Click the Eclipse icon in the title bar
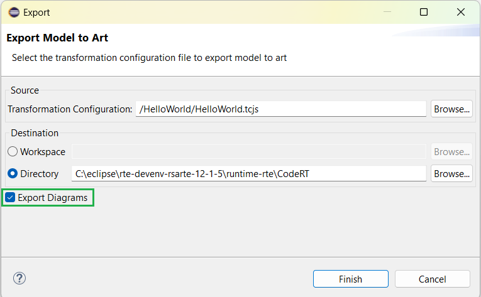Image resolution: width=481 pixels, height=297 pixels. [14, 12]
